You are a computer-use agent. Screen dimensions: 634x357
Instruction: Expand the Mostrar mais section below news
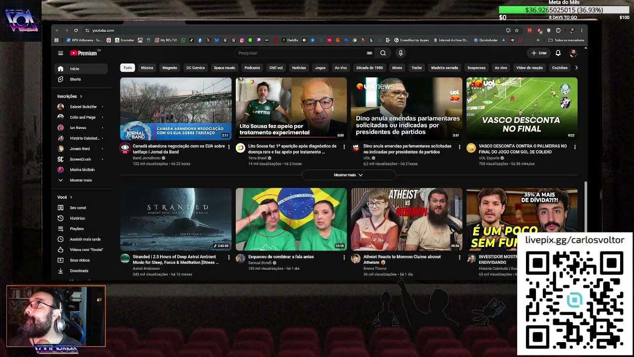pyautogui.click(x=348, y=175)
